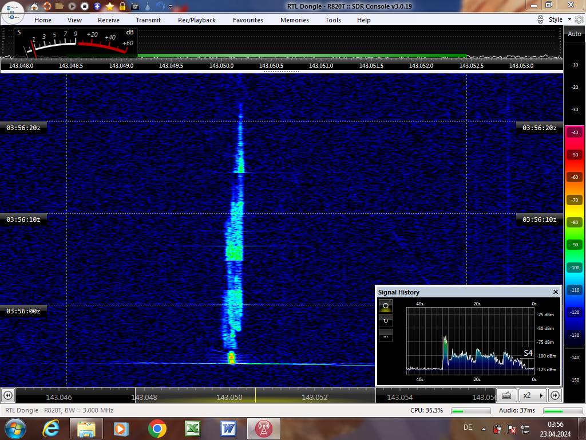Screen dimensions: 586x440
Task: Click the Play start radio icon
Action: click(72, 6)
